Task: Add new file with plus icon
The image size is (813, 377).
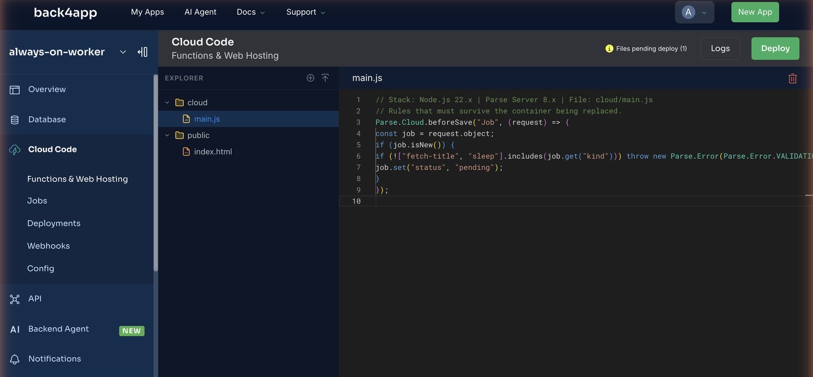Action: (310, 78)
